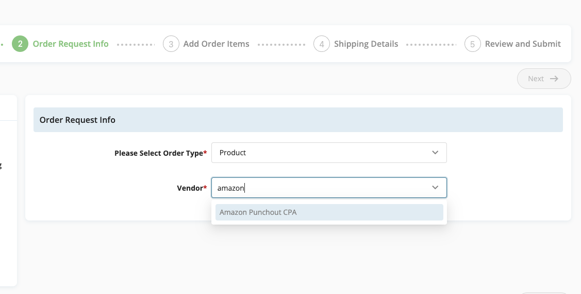Click the Vendor field label
The image size is (581, 294).
192,188
